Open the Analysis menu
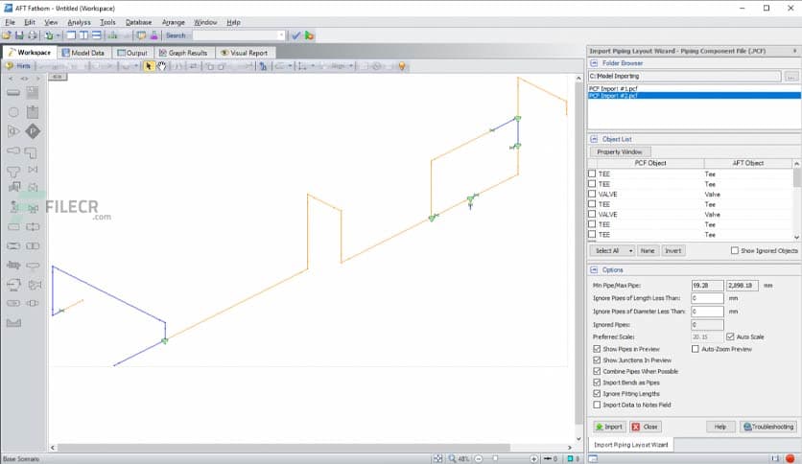Image resolution: width=802 pixels, height=464 pixels. tap(79, 21)
